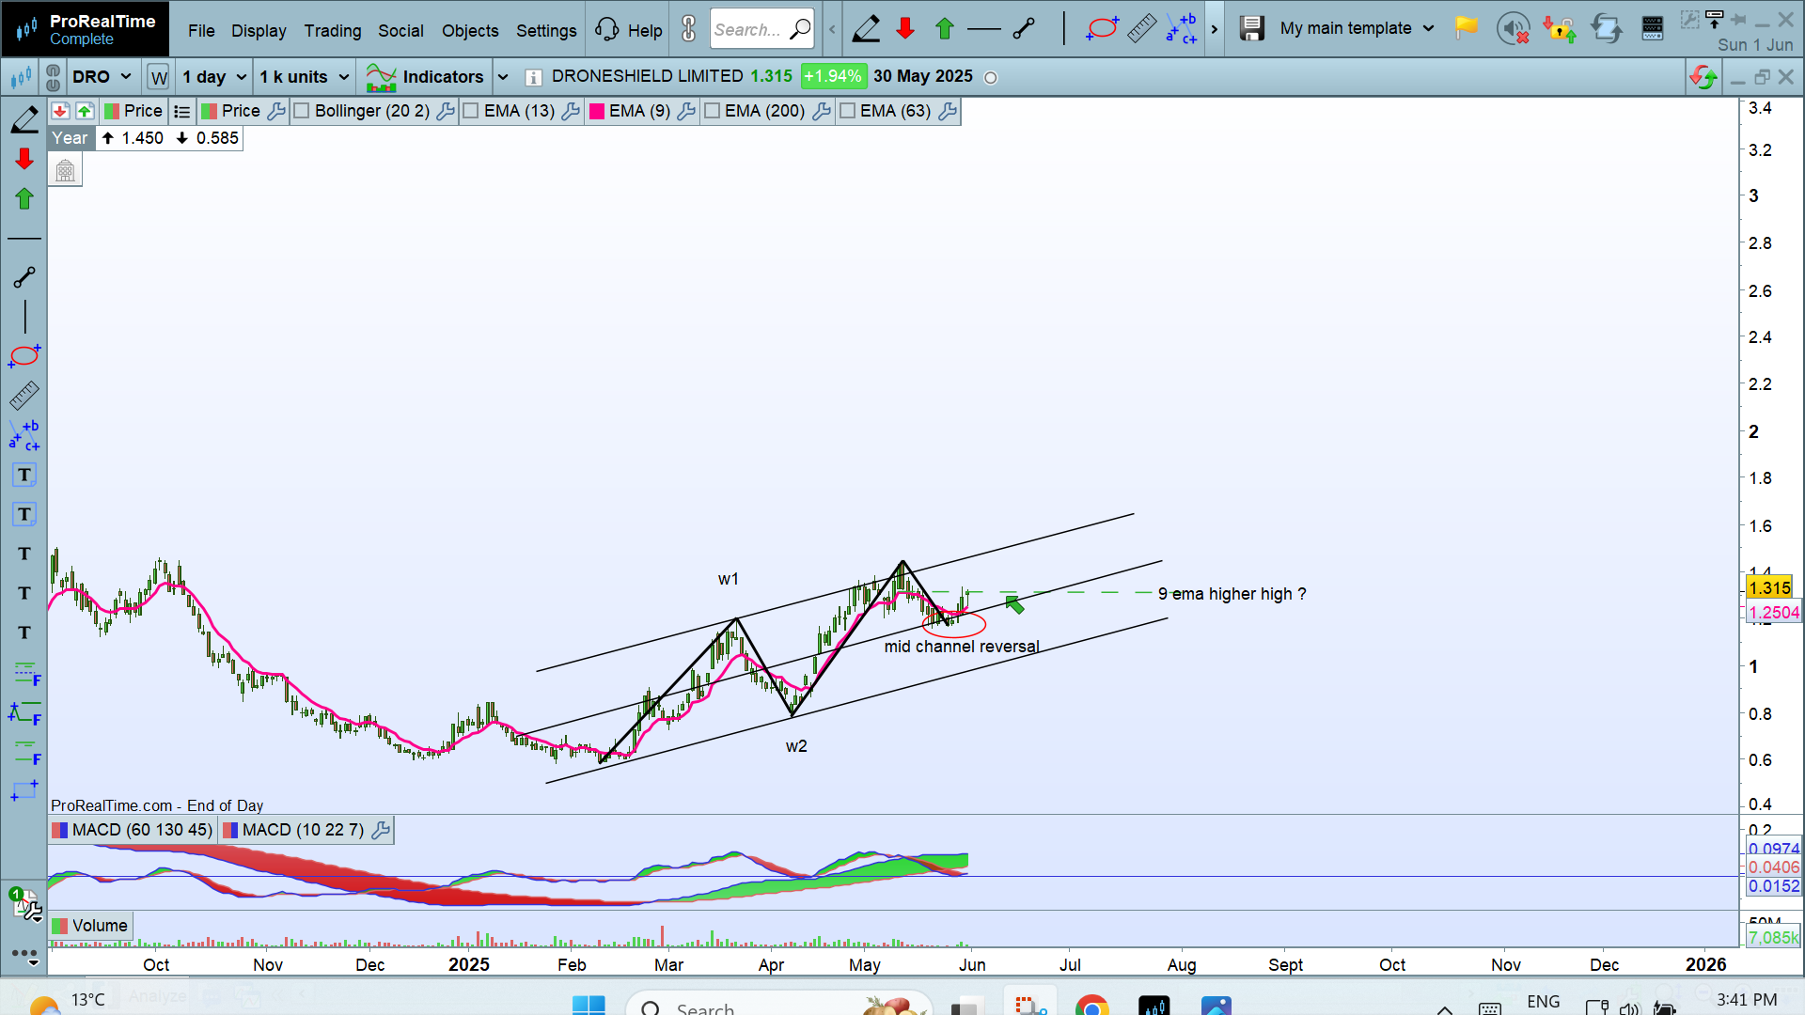Click the building company info icon

[x=65, y=170]
